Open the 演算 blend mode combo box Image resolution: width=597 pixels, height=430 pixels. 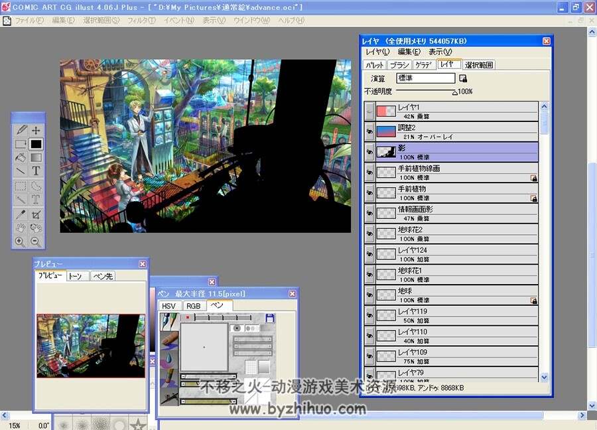[425, 78]
